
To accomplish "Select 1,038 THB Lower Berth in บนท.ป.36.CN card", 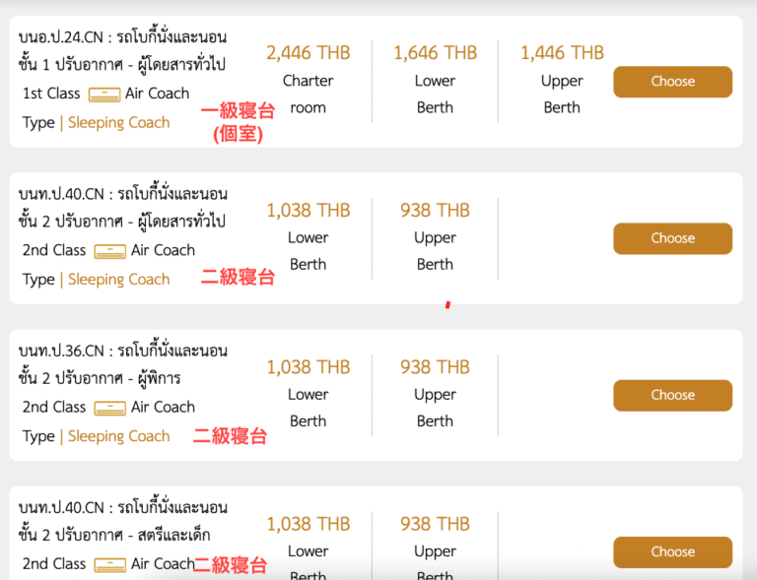I will click(308, 367).
